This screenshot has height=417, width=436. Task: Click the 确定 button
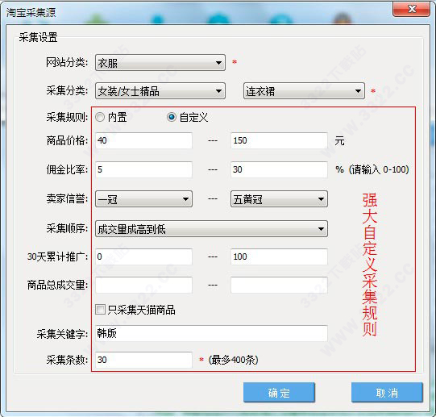tap(279, 392)
